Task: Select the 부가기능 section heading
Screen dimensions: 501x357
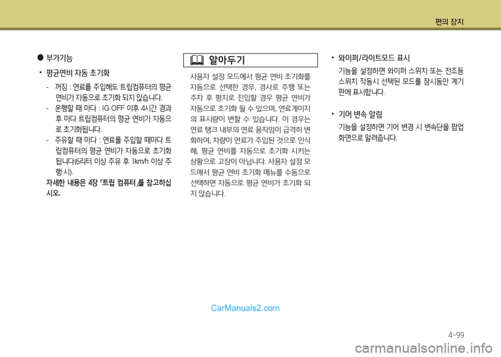Action: point(59,58)
